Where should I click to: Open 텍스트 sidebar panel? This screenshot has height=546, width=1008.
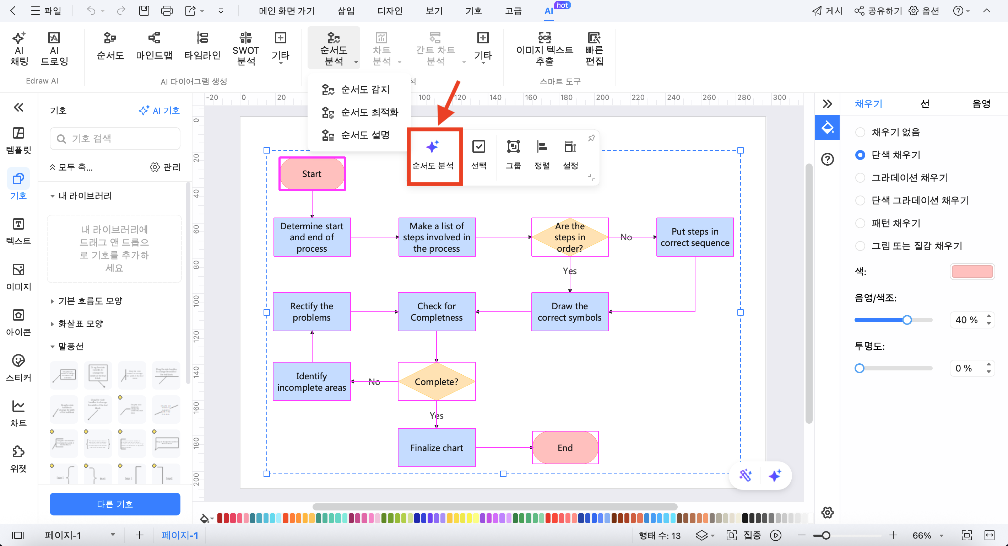pyautogui.click(x=18, y=231)
